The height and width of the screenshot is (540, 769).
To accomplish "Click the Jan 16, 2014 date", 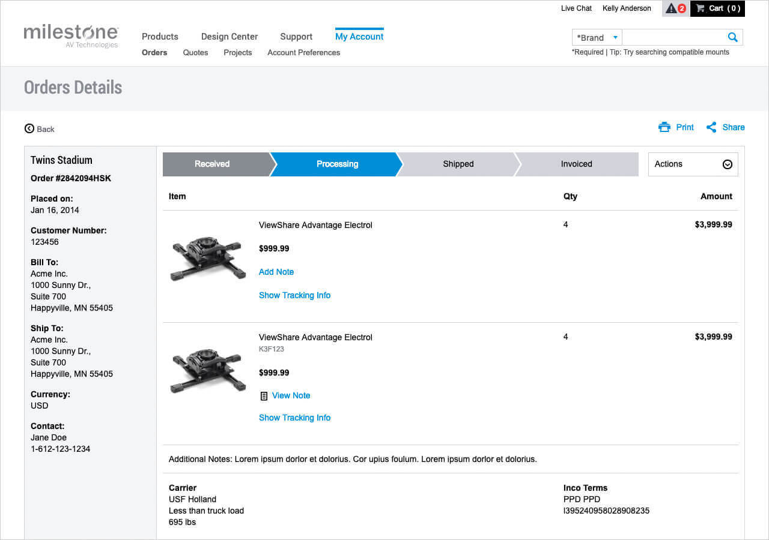I will (x=55, y=210).
